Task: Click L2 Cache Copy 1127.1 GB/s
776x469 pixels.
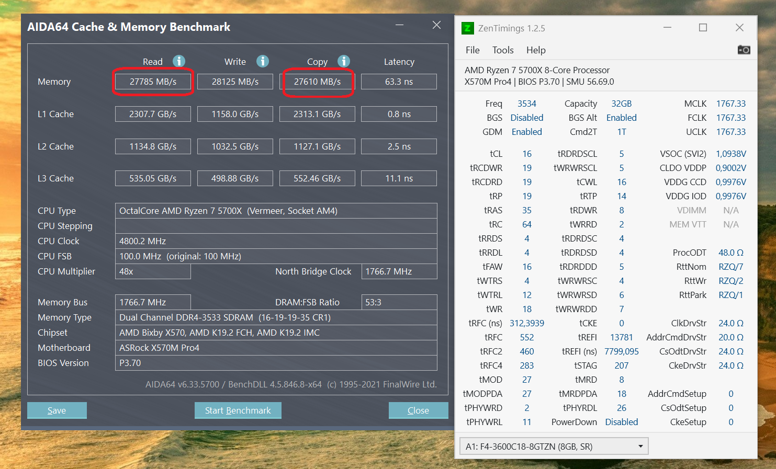Action: [317, 146]
